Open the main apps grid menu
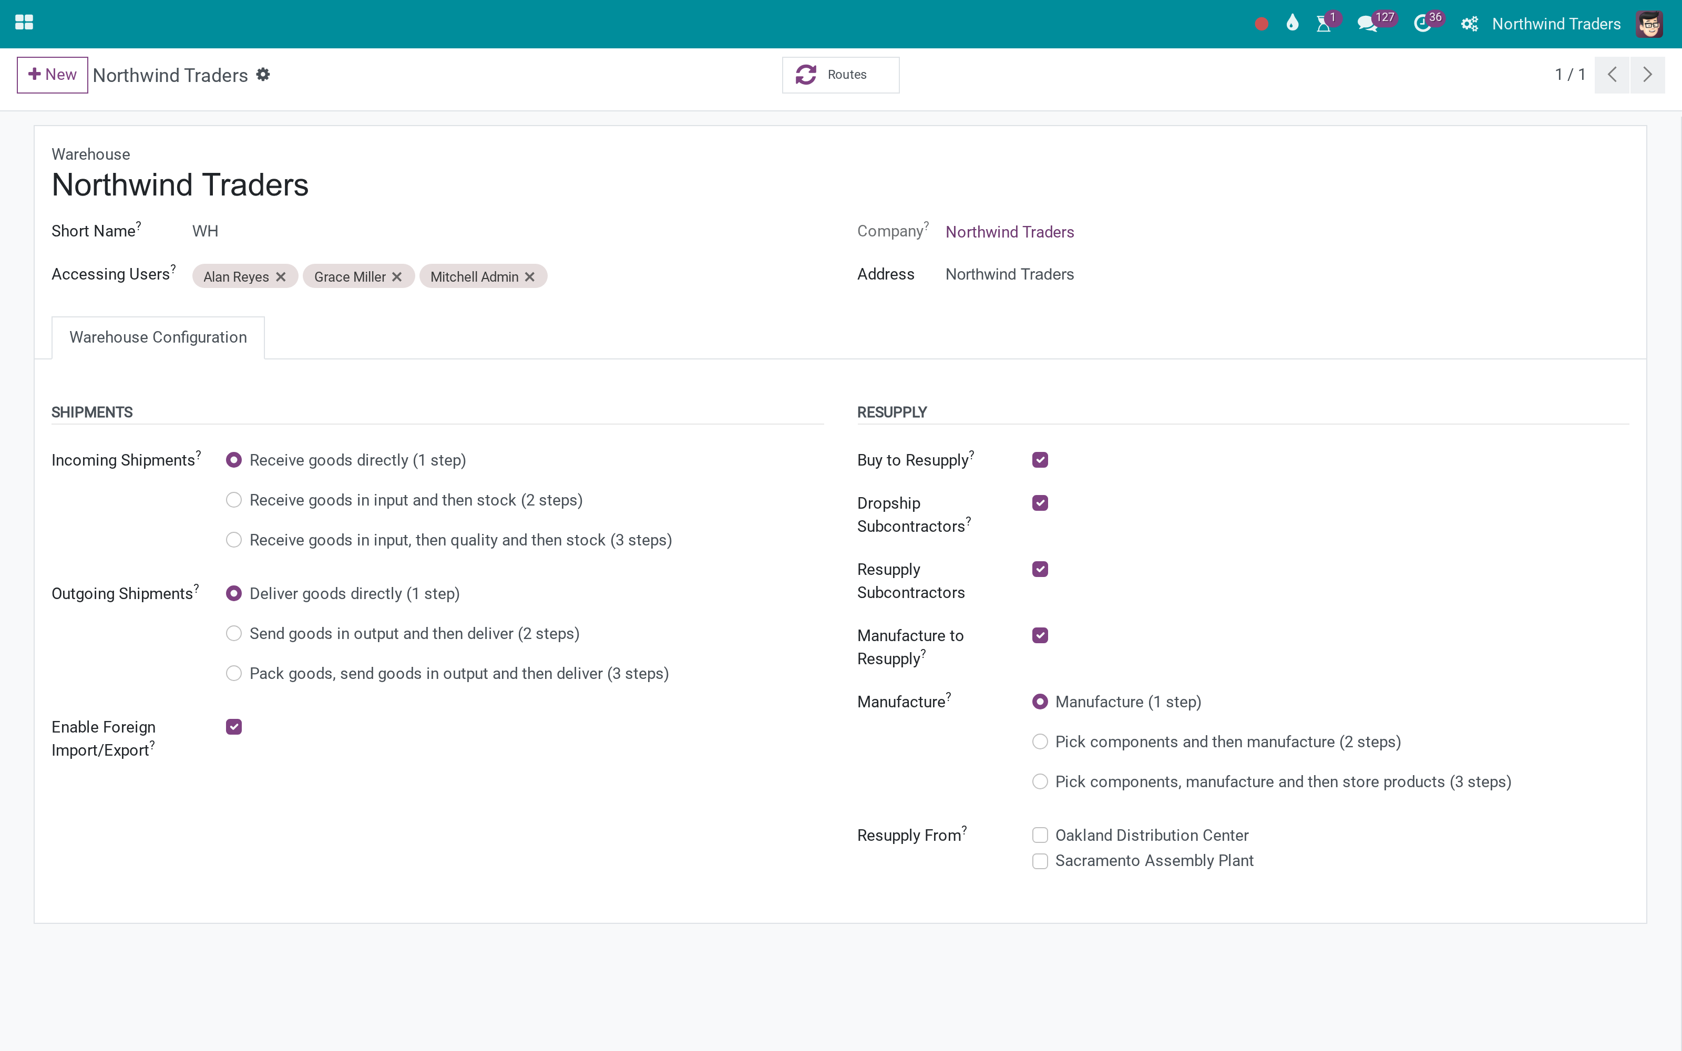Image resolution: width=1682 pixels, height=1051 pixels. (24, 23)
